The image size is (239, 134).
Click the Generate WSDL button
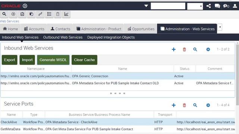point(53,60)
